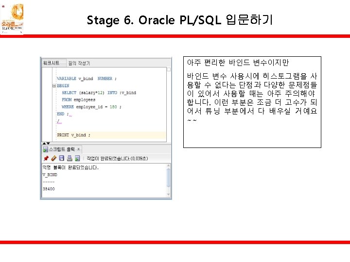Image resolution: width=350 pixels, height=262 pixels.
Task: Switch to the 질의 작성기 tab
Action: click(79, 63)
